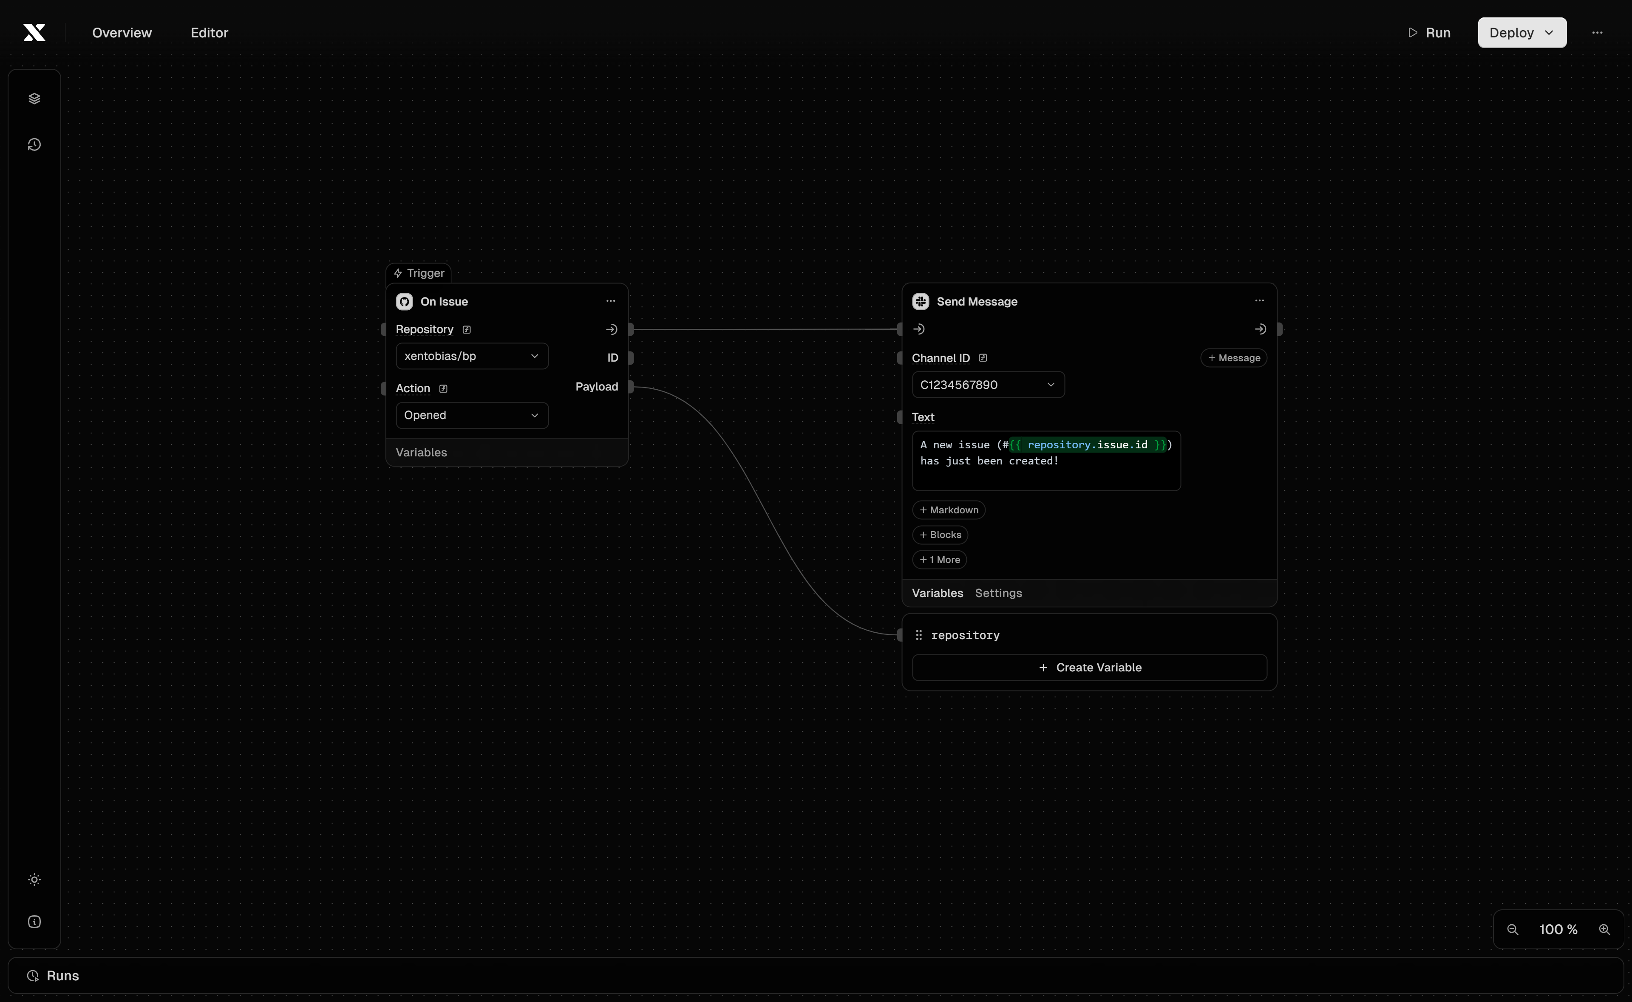Image resolution: width=1632 pixels, height=1002 pixels.
Task: Toggle light theme sun icon
Action: click(x=34, y=879)
